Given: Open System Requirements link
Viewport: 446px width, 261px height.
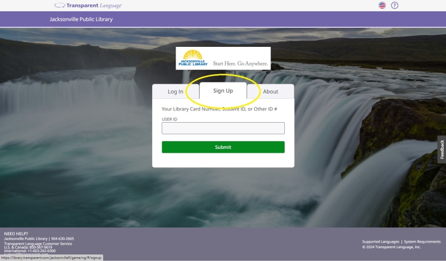Looking at the screenshot, I should click(422, 241).
